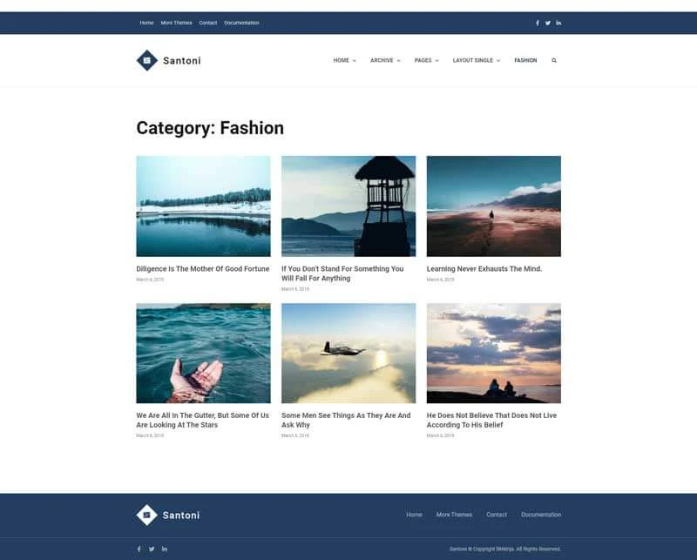This screenshot has width=697, height=560.
Task: Click the Santoni diamond logo in header
Action: click(x=146, y=60)
